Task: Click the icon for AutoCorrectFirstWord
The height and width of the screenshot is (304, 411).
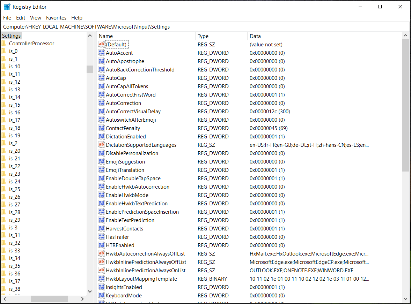Action: tap(101, 94)
